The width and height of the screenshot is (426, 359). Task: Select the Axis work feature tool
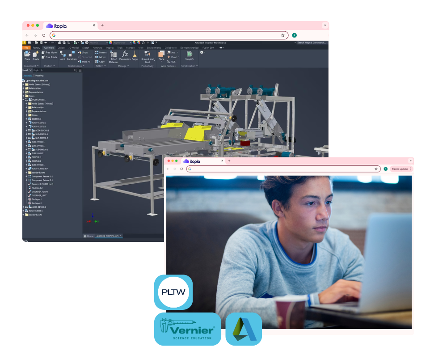point(173,52)
